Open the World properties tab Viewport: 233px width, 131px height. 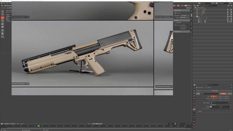tap(194, 101)
